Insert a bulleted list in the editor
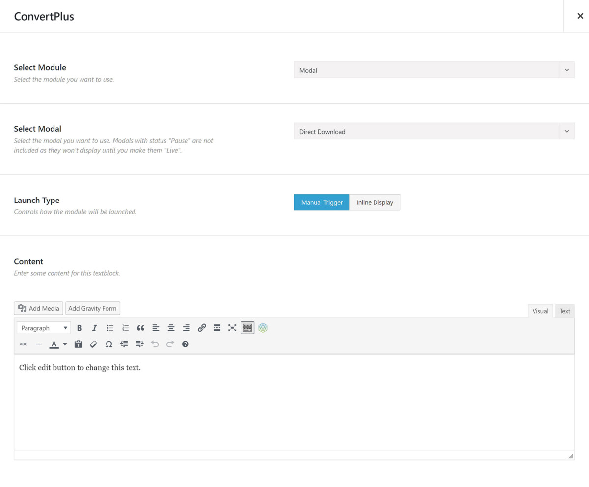The height and width of the screenshot is (487, 589). 109,328
